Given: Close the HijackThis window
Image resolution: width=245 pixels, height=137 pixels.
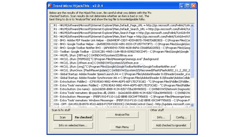Looking at the screenshot, I should click(x=194, y=6).
